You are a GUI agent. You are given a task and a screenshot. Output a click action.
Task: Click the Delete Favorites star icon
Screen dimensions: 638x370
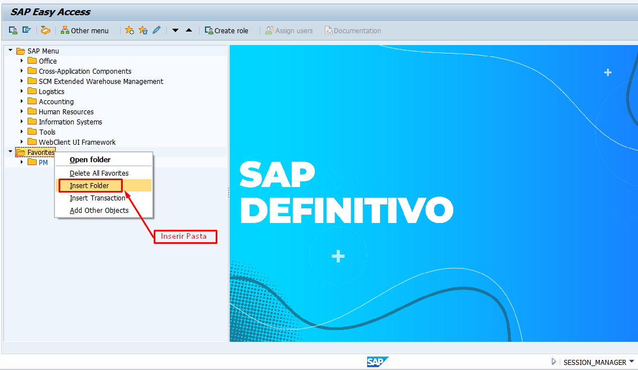[143, 30]
